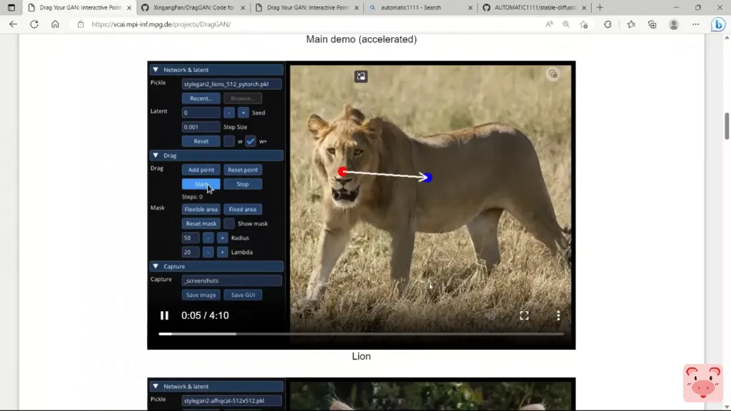Refresh the current page
This screenshot has width=731, height=411.
(34, 24)
